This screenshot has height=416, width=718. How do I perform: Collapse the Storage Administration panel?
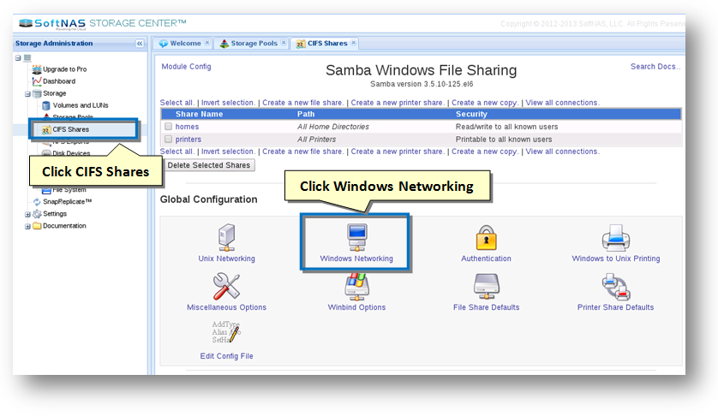click(140, 44)
